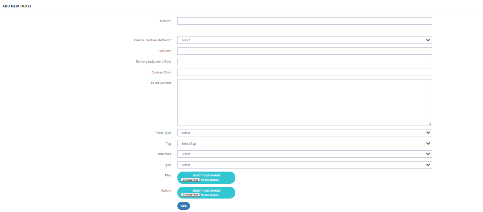Screen dimensions: 483x212
Task: Click the Type dropdown chevron arrow
Action: [x=428, y=165]
